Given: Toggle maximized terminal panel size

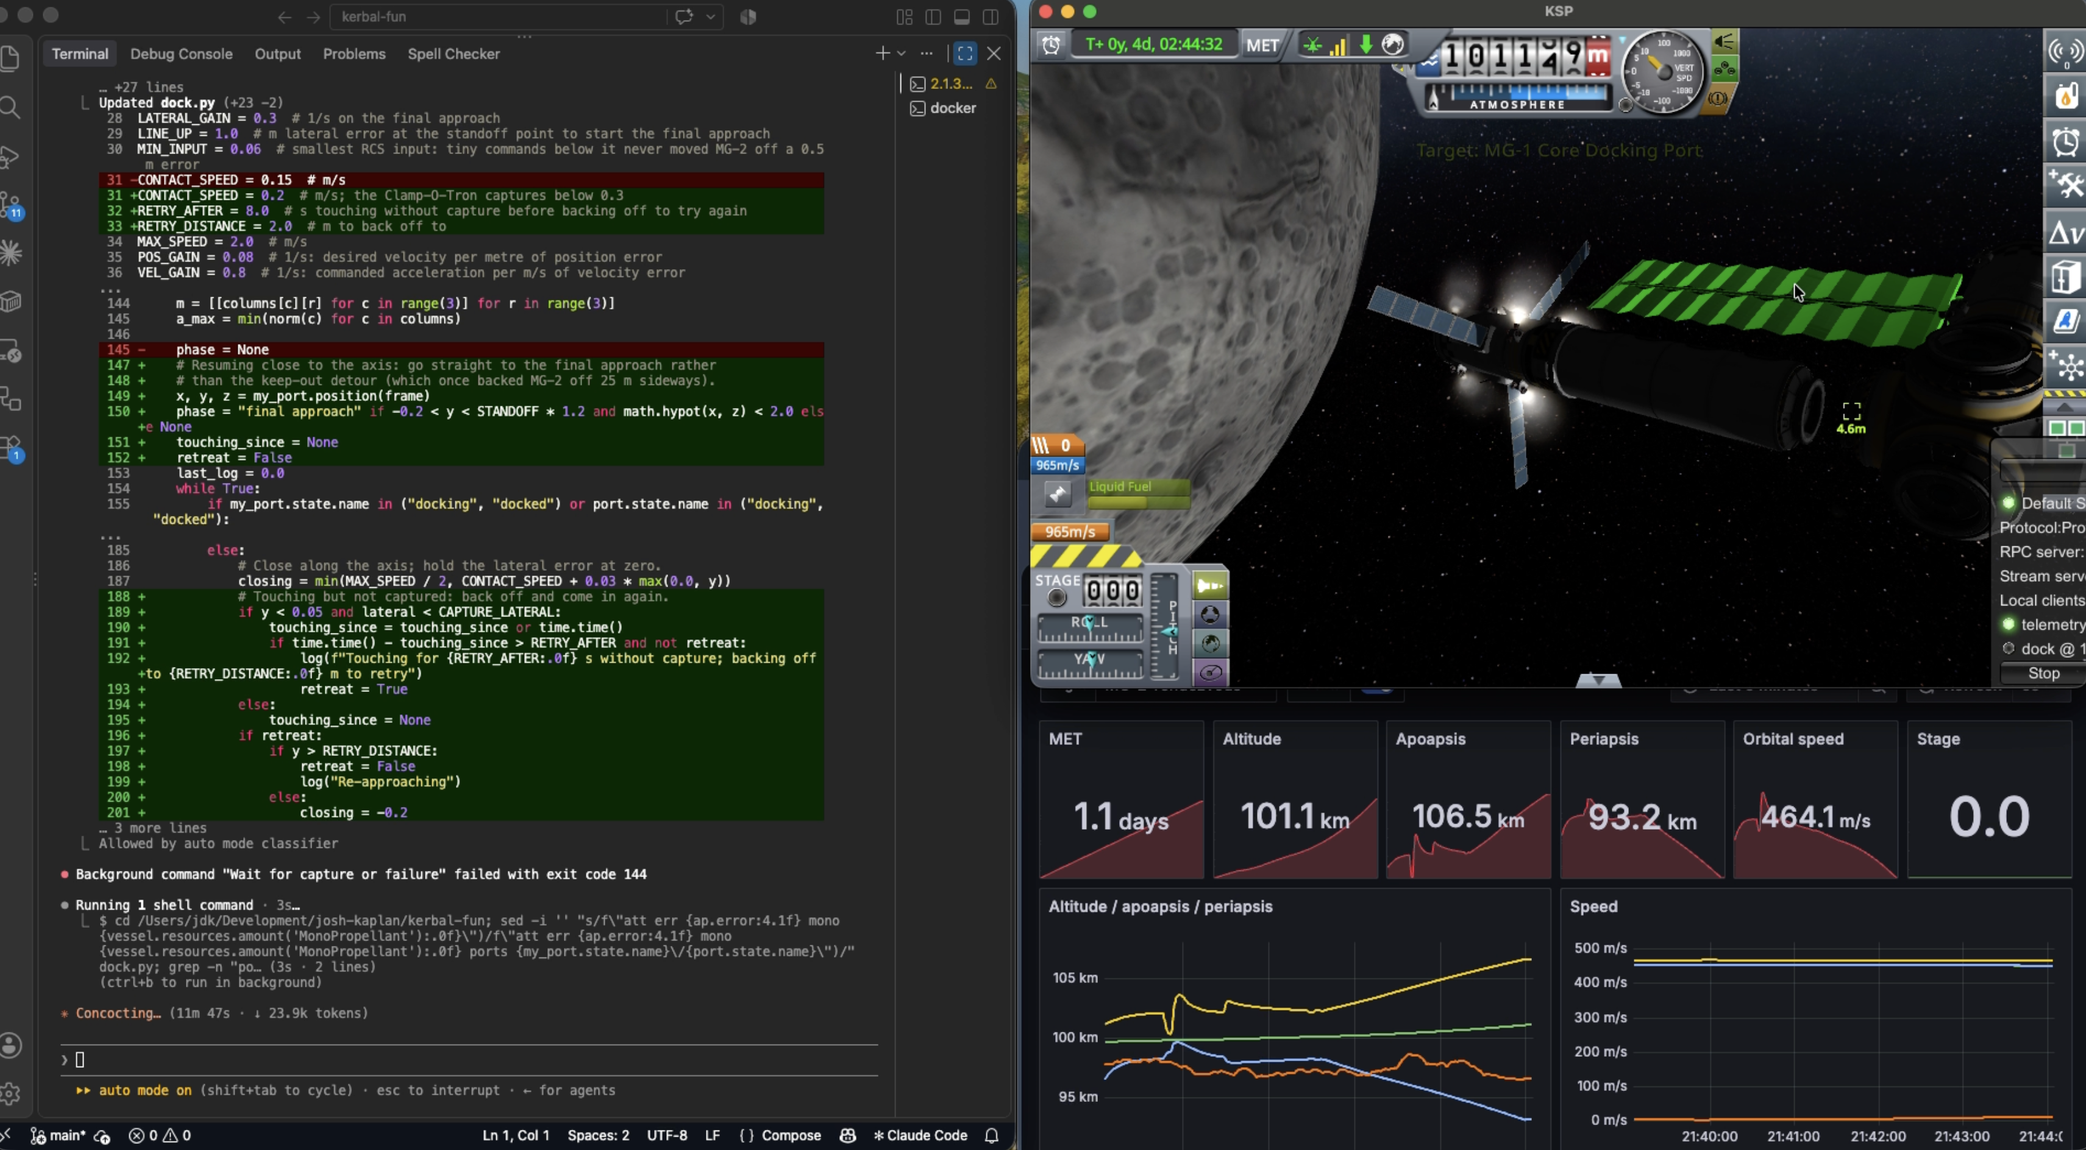Looking at the screenshot, I should click(964, 54).
